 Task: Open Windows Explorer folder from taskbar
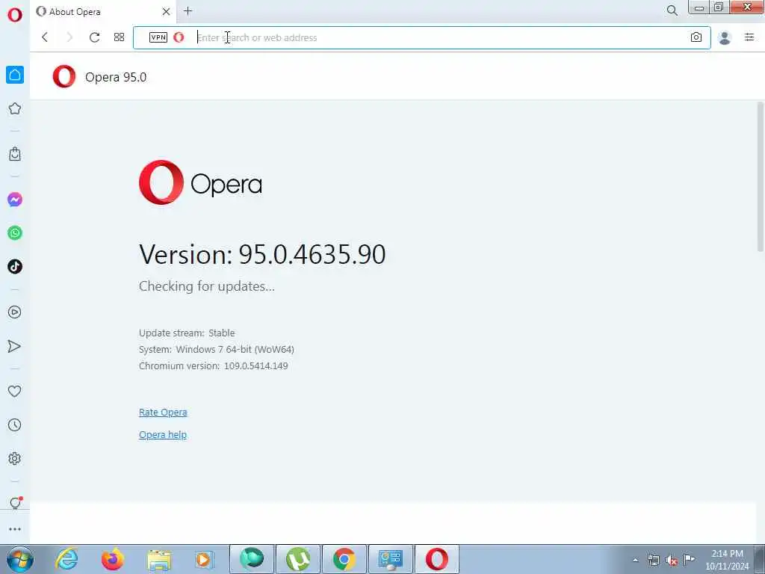click(x=159, y=559)
